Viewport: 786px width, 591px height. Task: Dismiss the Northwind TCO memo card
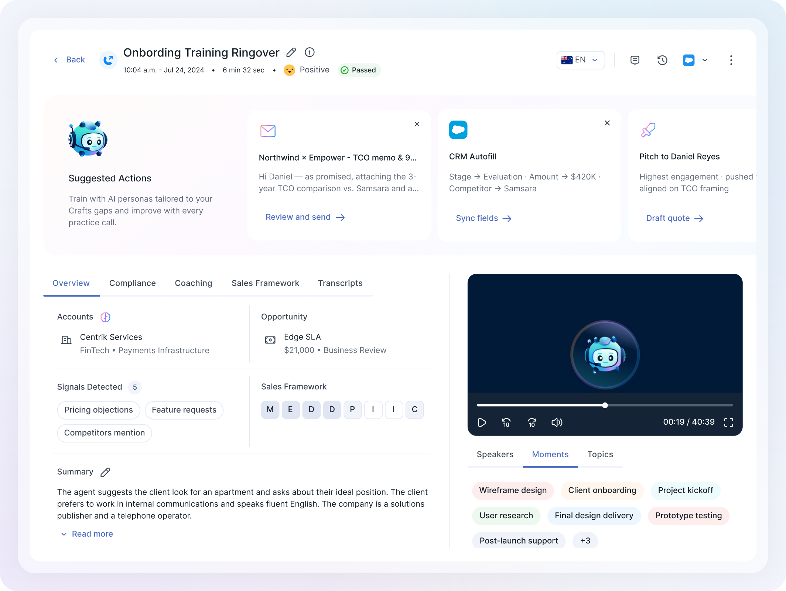[417, 124]
